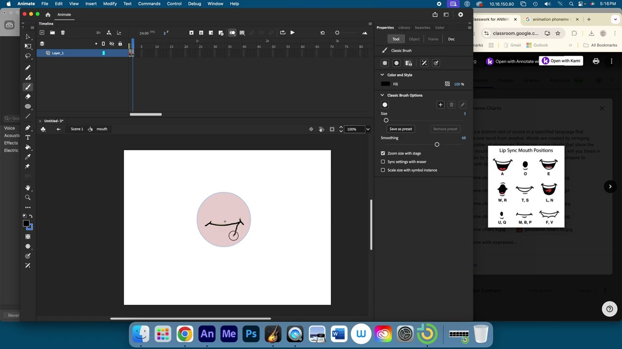
Task: Open the Edit Symbols menu icon
Action: [x=43, y=129]
